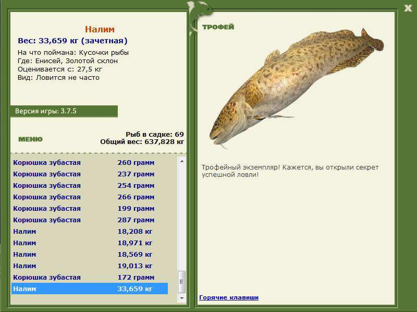Select the Корюшка зубастая 237 грамм row
The image size is (417, 312).
click(x=89, y=174)
